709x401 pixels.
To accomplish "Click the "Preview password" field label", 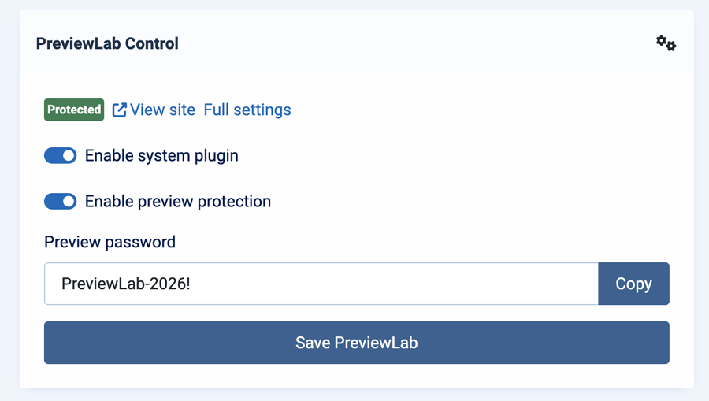I will click(x=110, y=242).
